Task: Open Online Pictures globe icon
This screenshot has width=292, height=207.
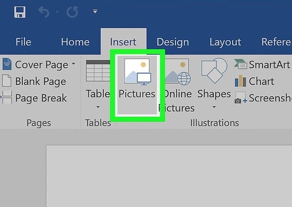Action: (176, 71)
